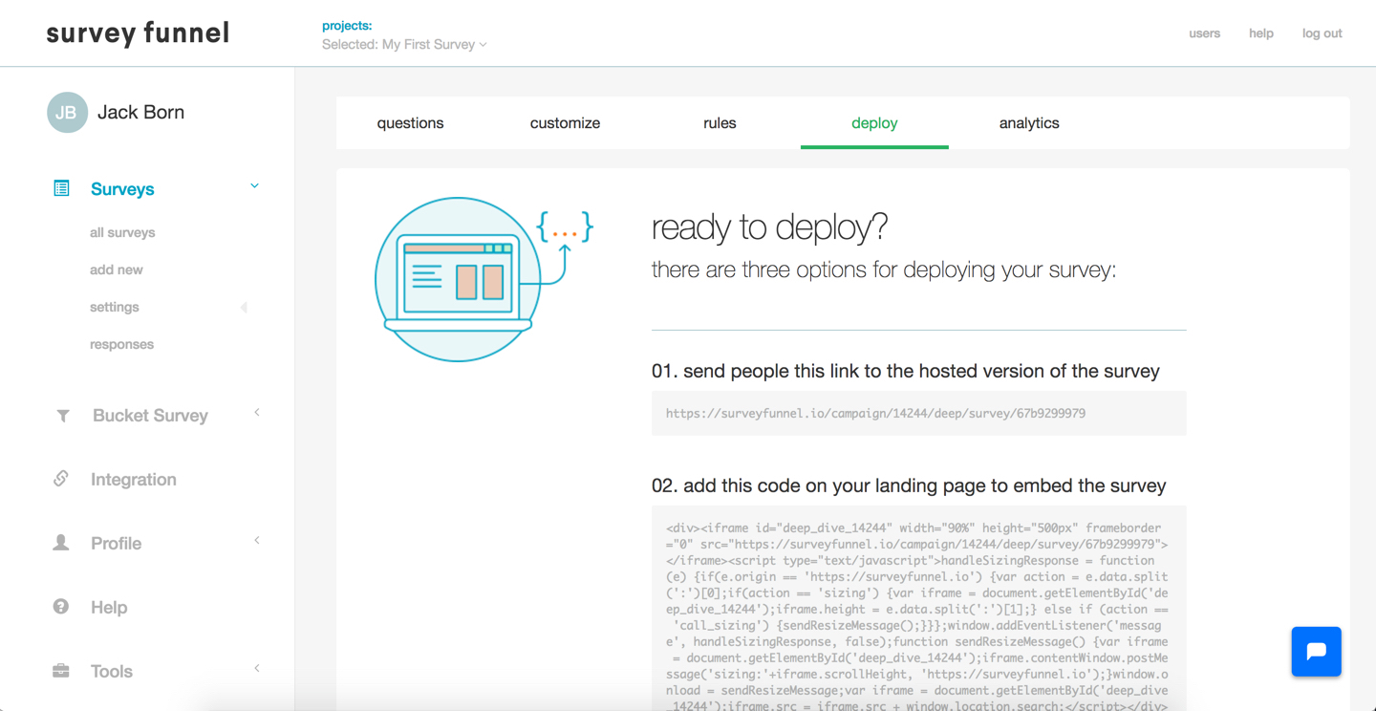This screenshot has width=1376, height=711.
Task: Open the customize tab
Action: click(x=565, y=123)
